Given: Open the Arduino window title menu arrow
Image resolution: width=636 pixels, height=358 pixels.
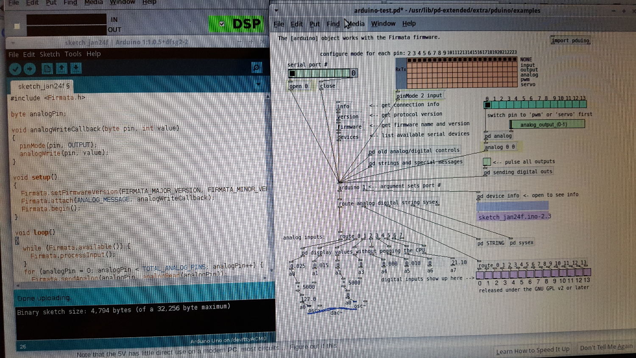Looking at the screenshot, I should tap(13, 42).
